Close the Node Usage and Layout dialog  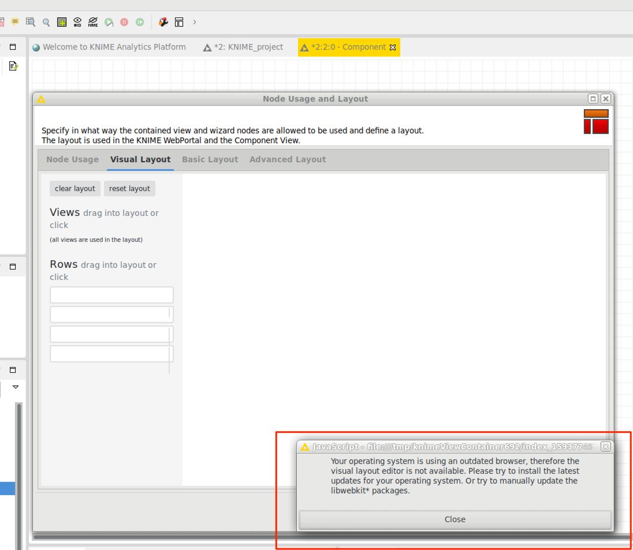605,99
